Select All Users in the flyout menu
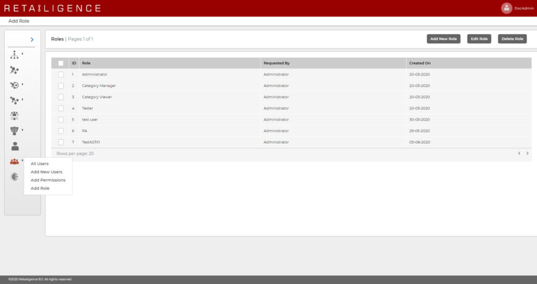 pyautogui.click(x=39, y=163)
